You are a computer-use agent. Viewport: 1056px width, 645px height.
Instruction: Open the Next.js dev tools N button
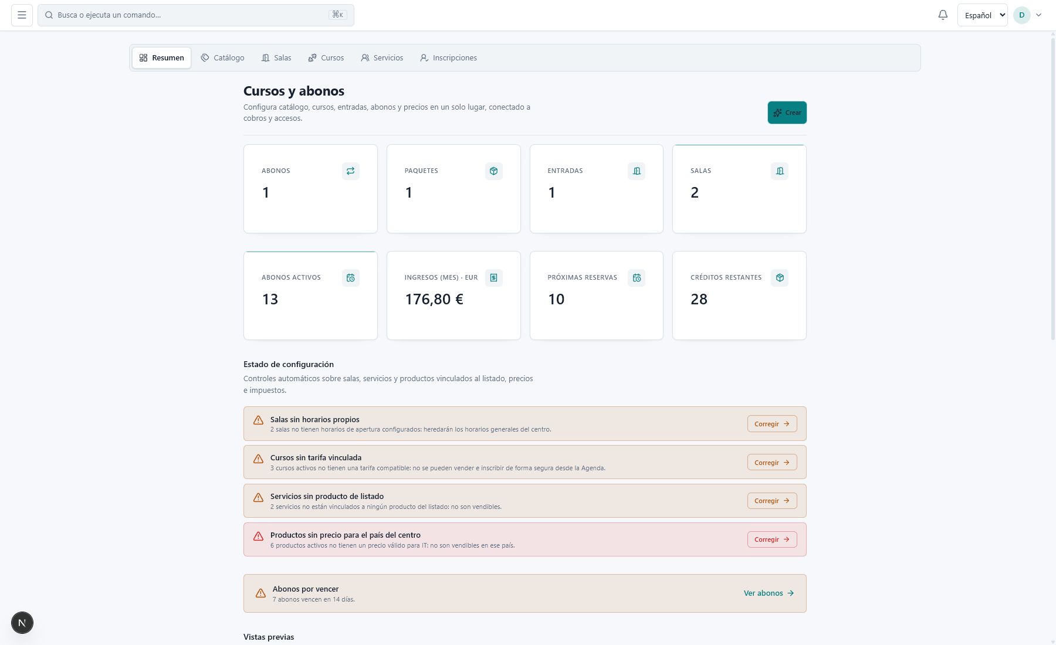click(x=22, y=623)
